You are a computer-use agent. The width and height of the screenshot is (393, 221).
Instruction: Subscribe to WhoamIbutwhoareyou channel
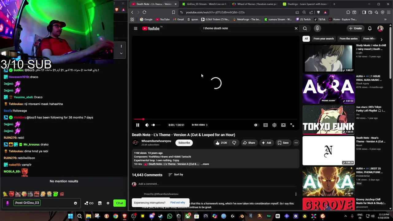(x=184, y=143)
